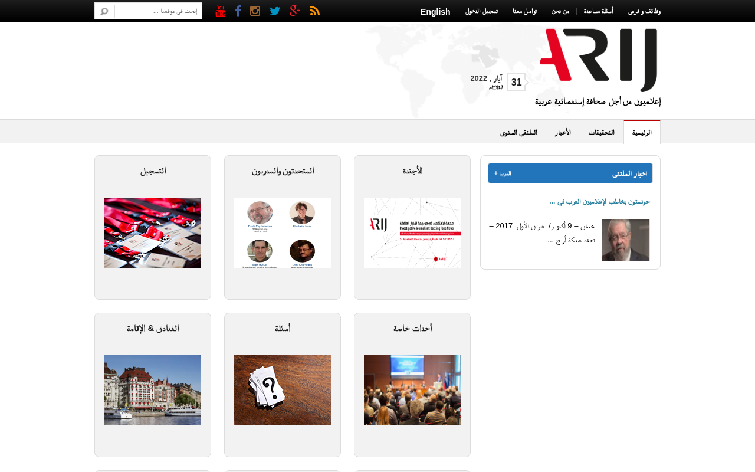Open the YouTube channel icon

(x=221, y=11)
